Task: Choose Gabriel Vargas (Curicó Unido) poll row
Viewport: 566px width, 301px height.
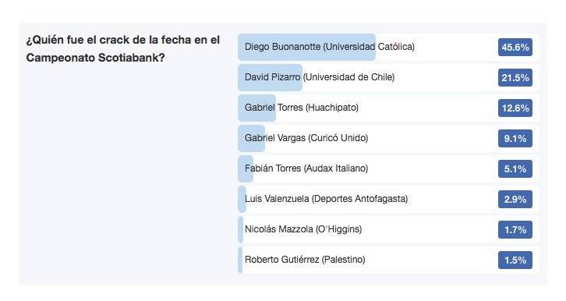Action: point(388,138)
